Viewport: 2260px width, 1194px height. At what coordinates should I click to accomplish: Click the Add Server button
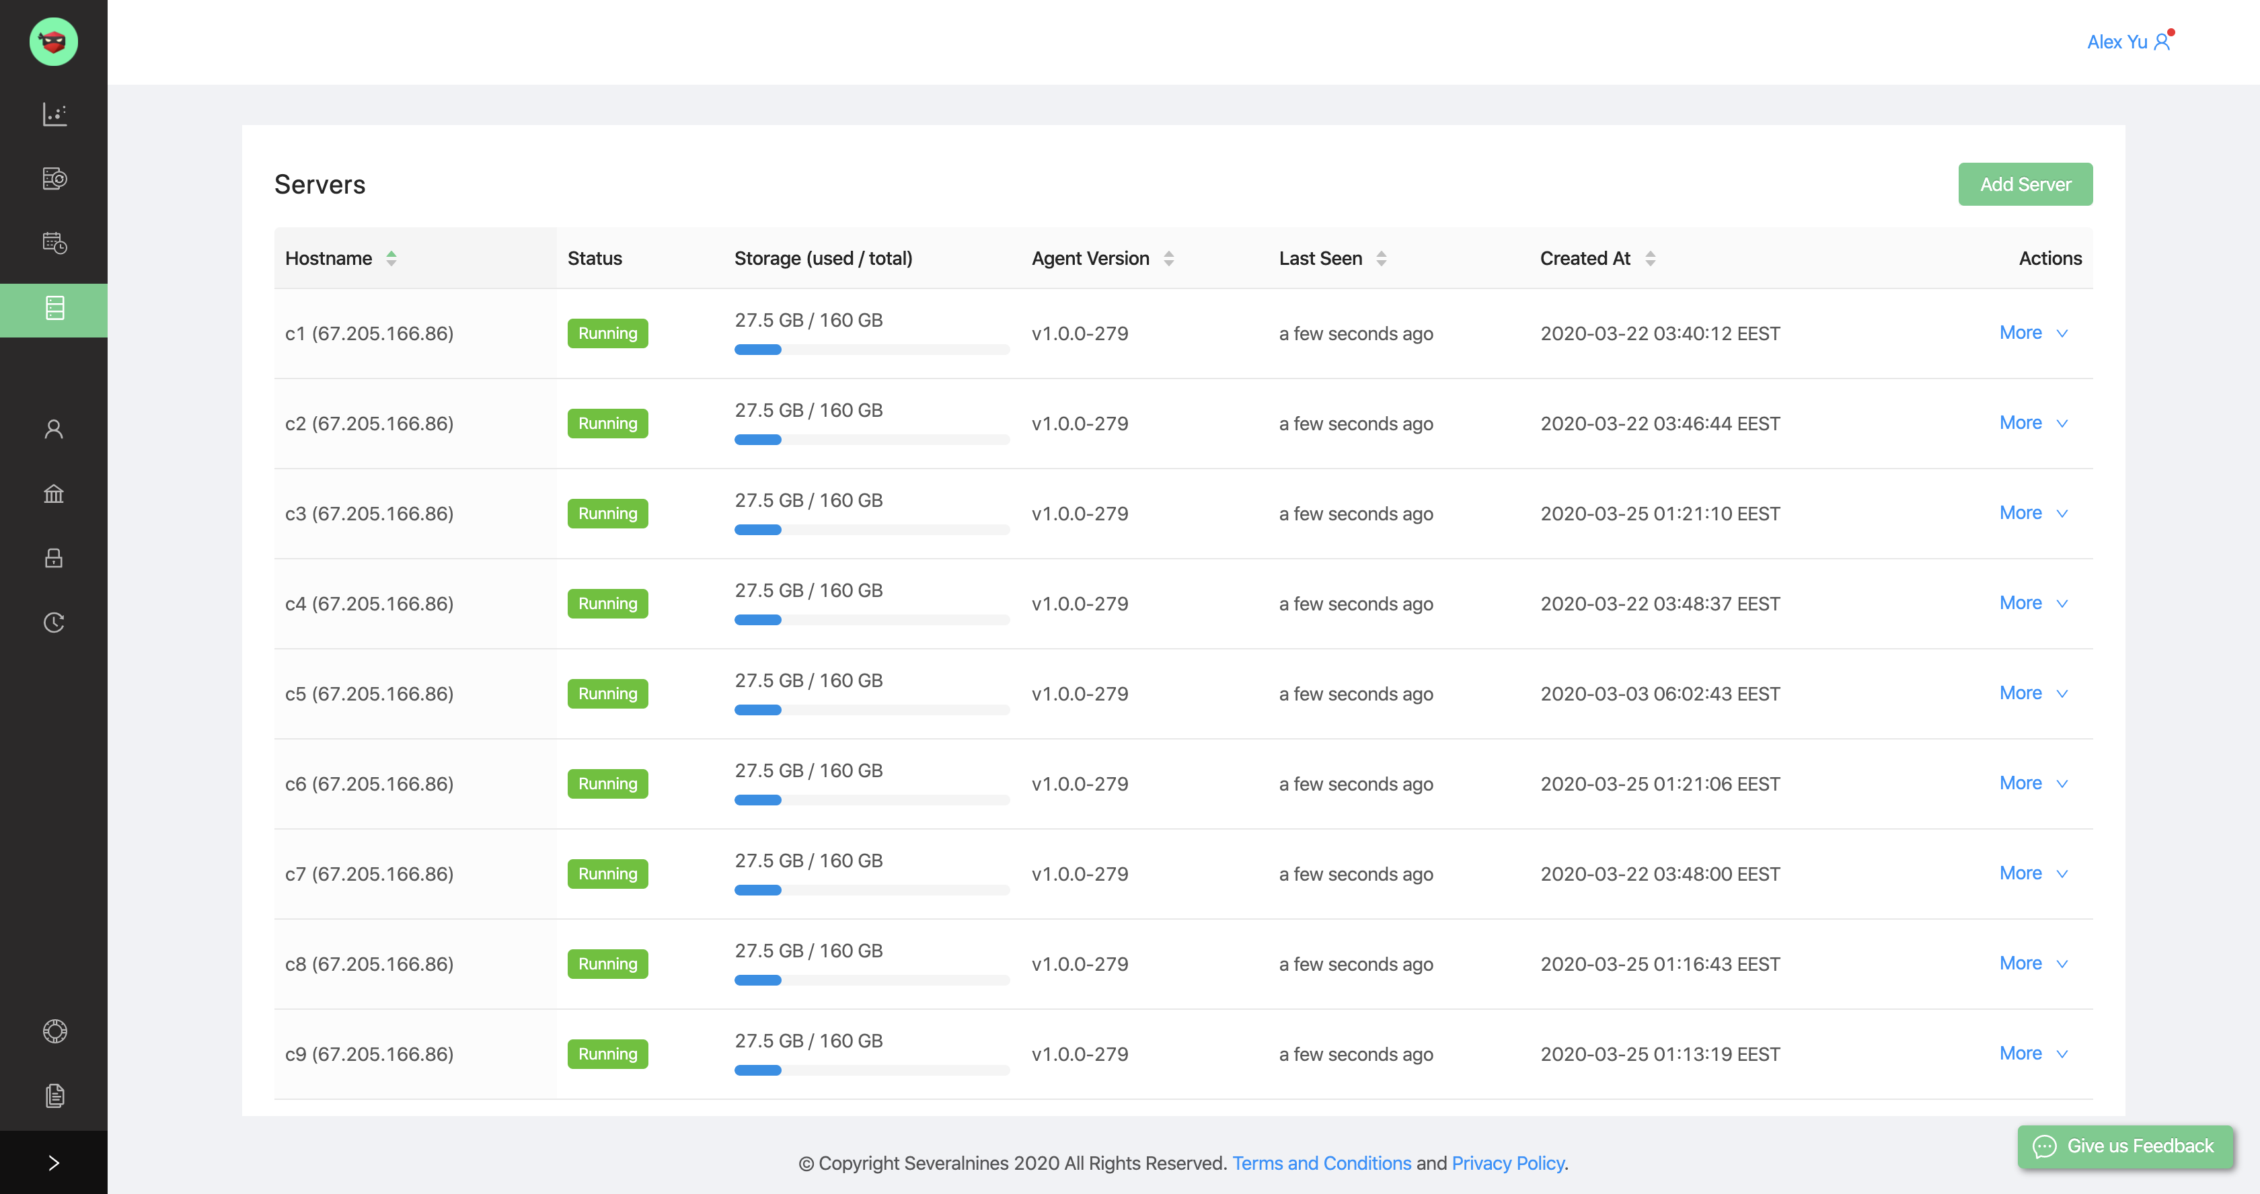pyautogui.click(x=2025, y=184)
